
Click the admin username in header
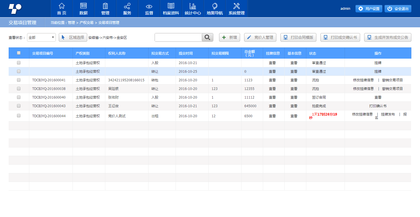(345, 9)
